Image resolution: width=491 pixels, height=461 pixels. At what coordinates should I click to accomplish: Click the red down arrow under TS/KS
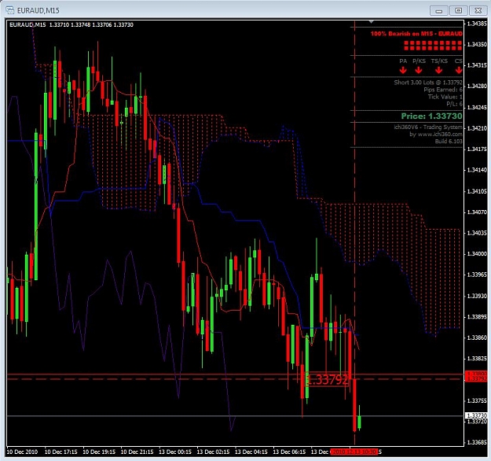438,70
